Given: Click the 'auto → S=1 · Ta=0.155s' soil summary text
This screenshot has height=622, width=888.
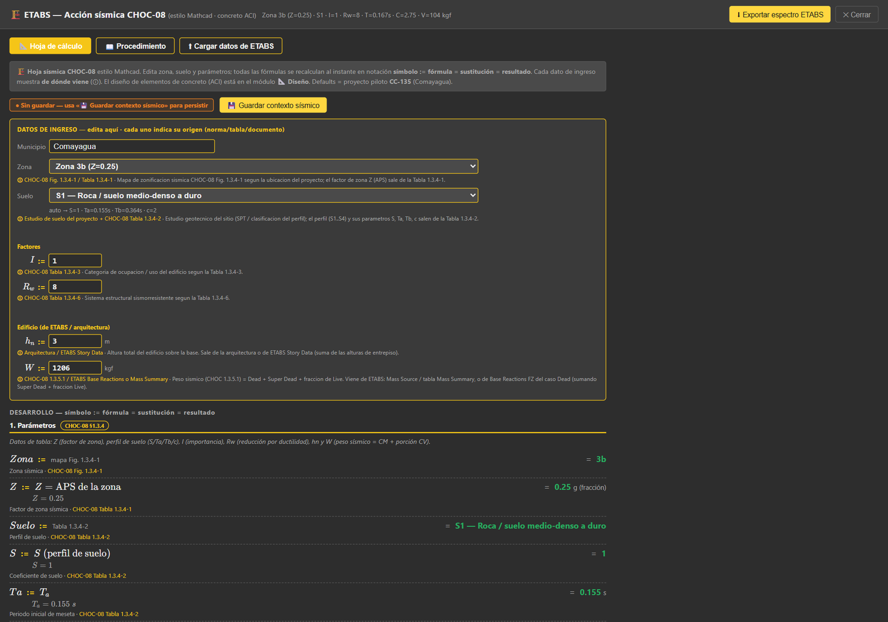Looking at the screenshot, I should [103, 210].
